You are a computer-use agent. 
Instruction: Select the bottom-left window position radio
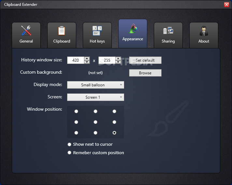pos(76,133)
